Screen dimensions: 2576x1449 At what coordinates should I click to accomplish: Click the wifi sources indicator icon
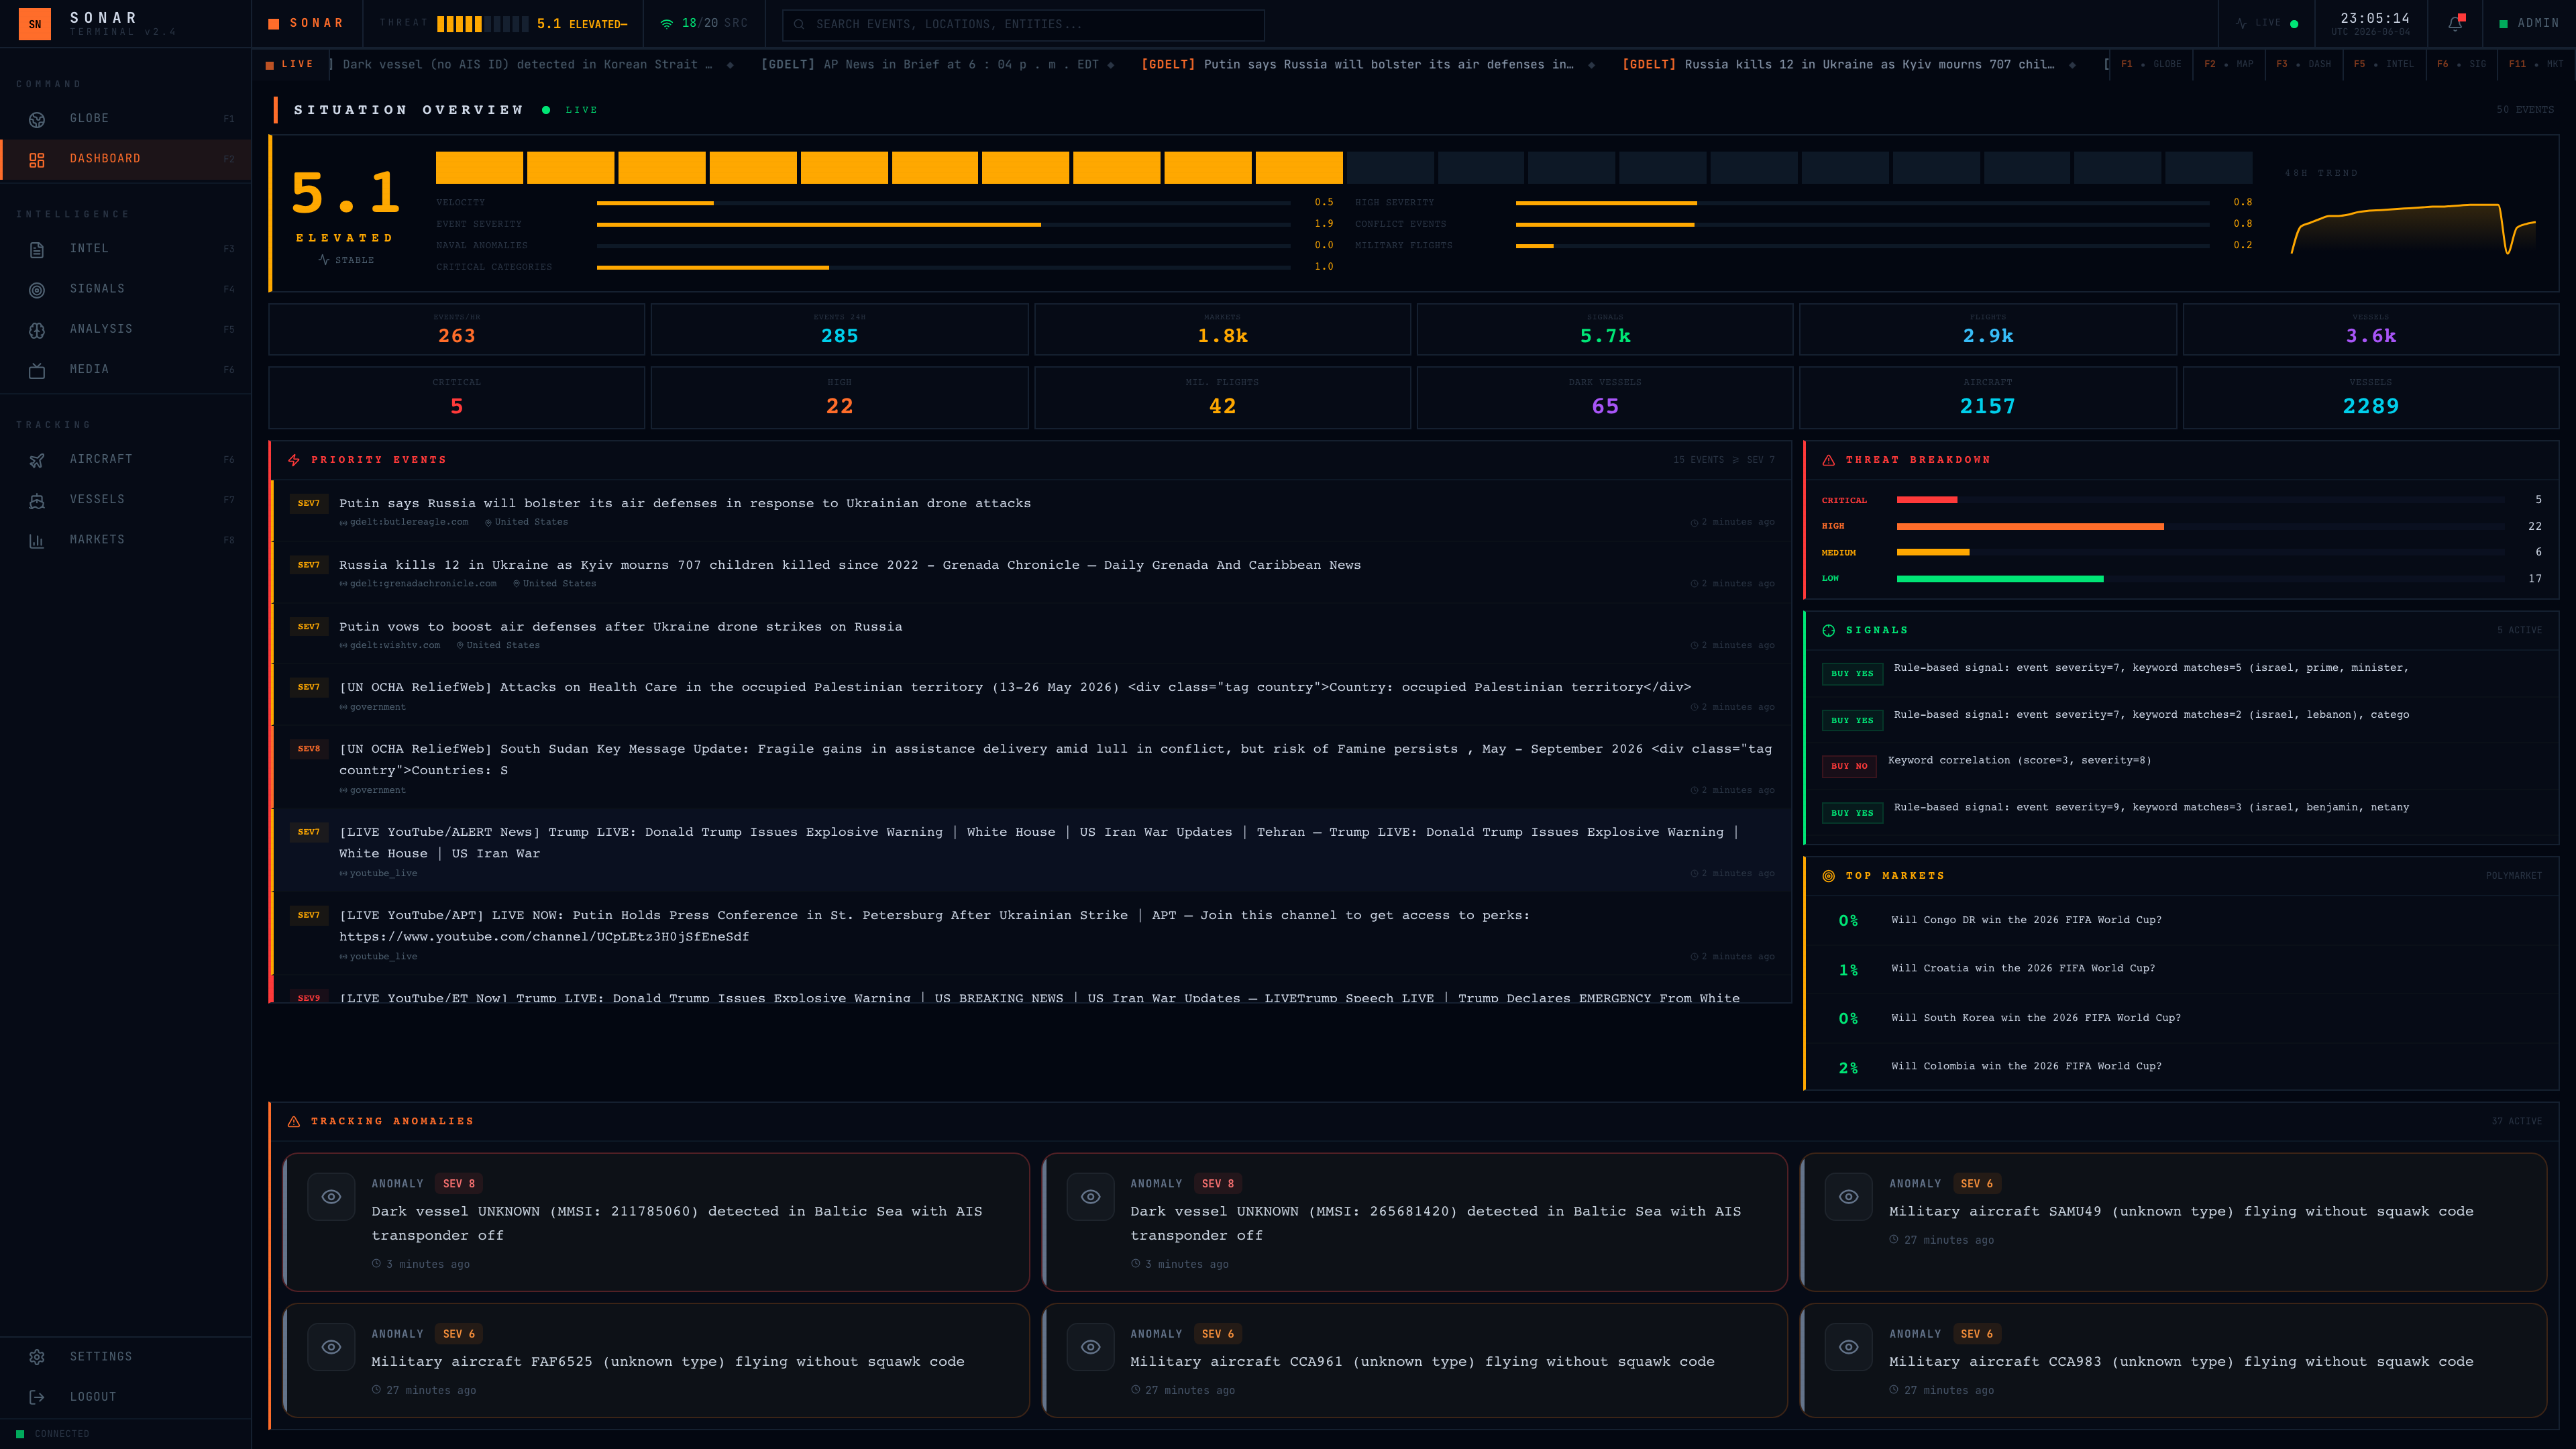(666, 23)
